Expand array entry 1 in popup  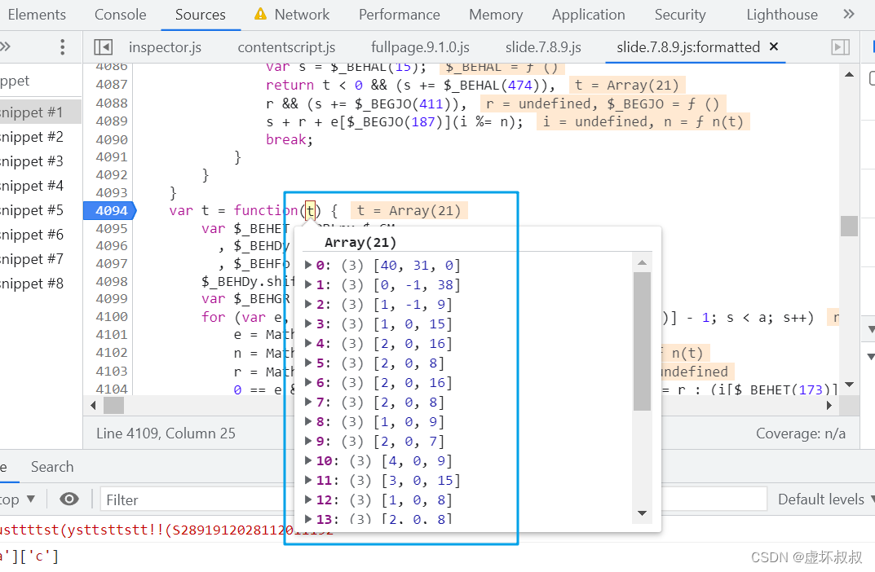point(307,284)
